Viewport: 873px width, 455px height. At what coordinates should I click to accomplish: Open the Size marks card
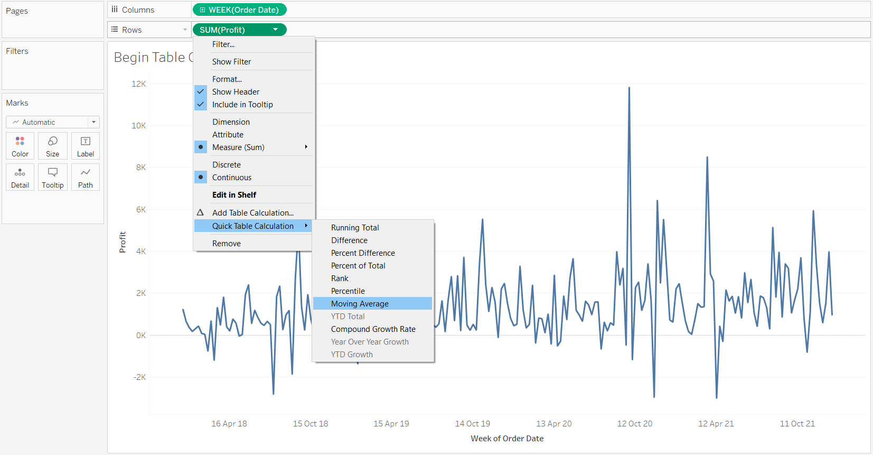coord(53,146)
